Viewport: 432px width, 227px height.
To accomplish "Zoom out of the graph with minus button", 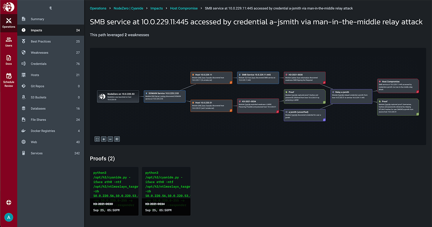I will [x=110, y=139].
